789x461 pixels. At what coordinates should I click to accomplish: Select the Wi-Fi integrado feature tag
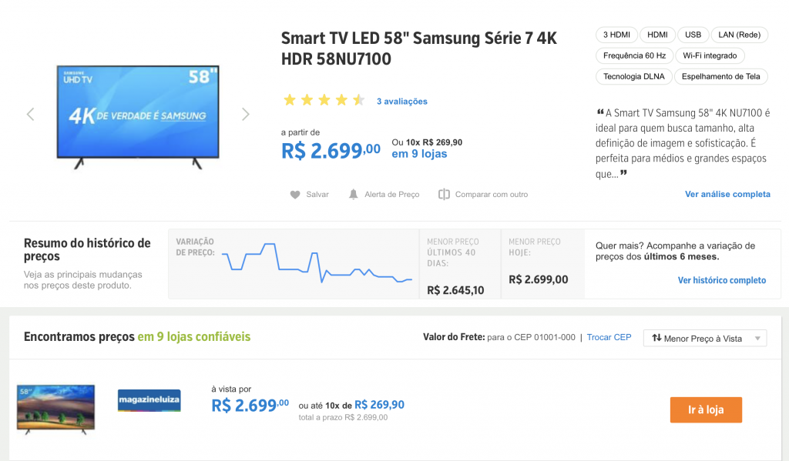[710, 56]
